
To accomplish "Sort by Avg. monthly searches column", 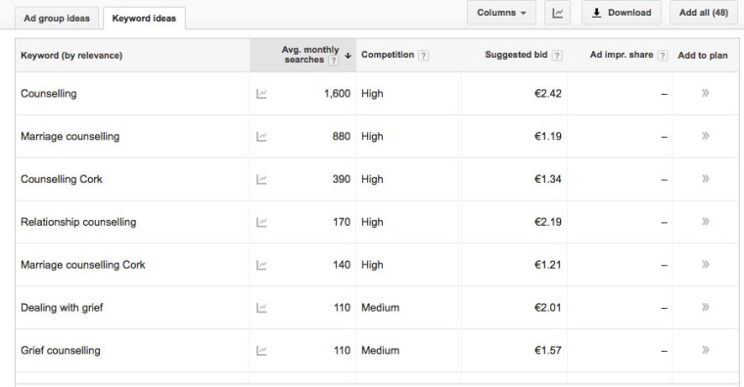I will pos(310,55).
